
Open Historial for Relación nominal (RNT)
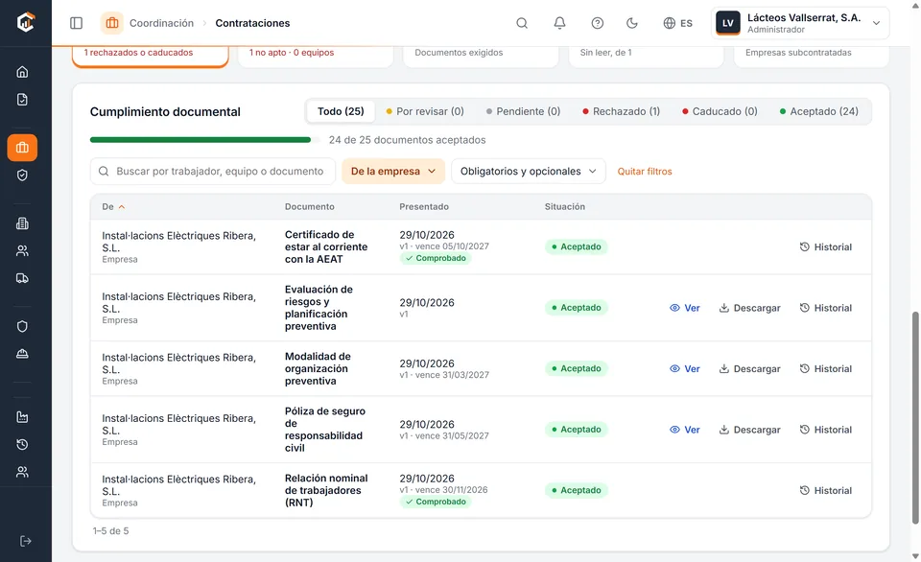[x=825, y=490]
